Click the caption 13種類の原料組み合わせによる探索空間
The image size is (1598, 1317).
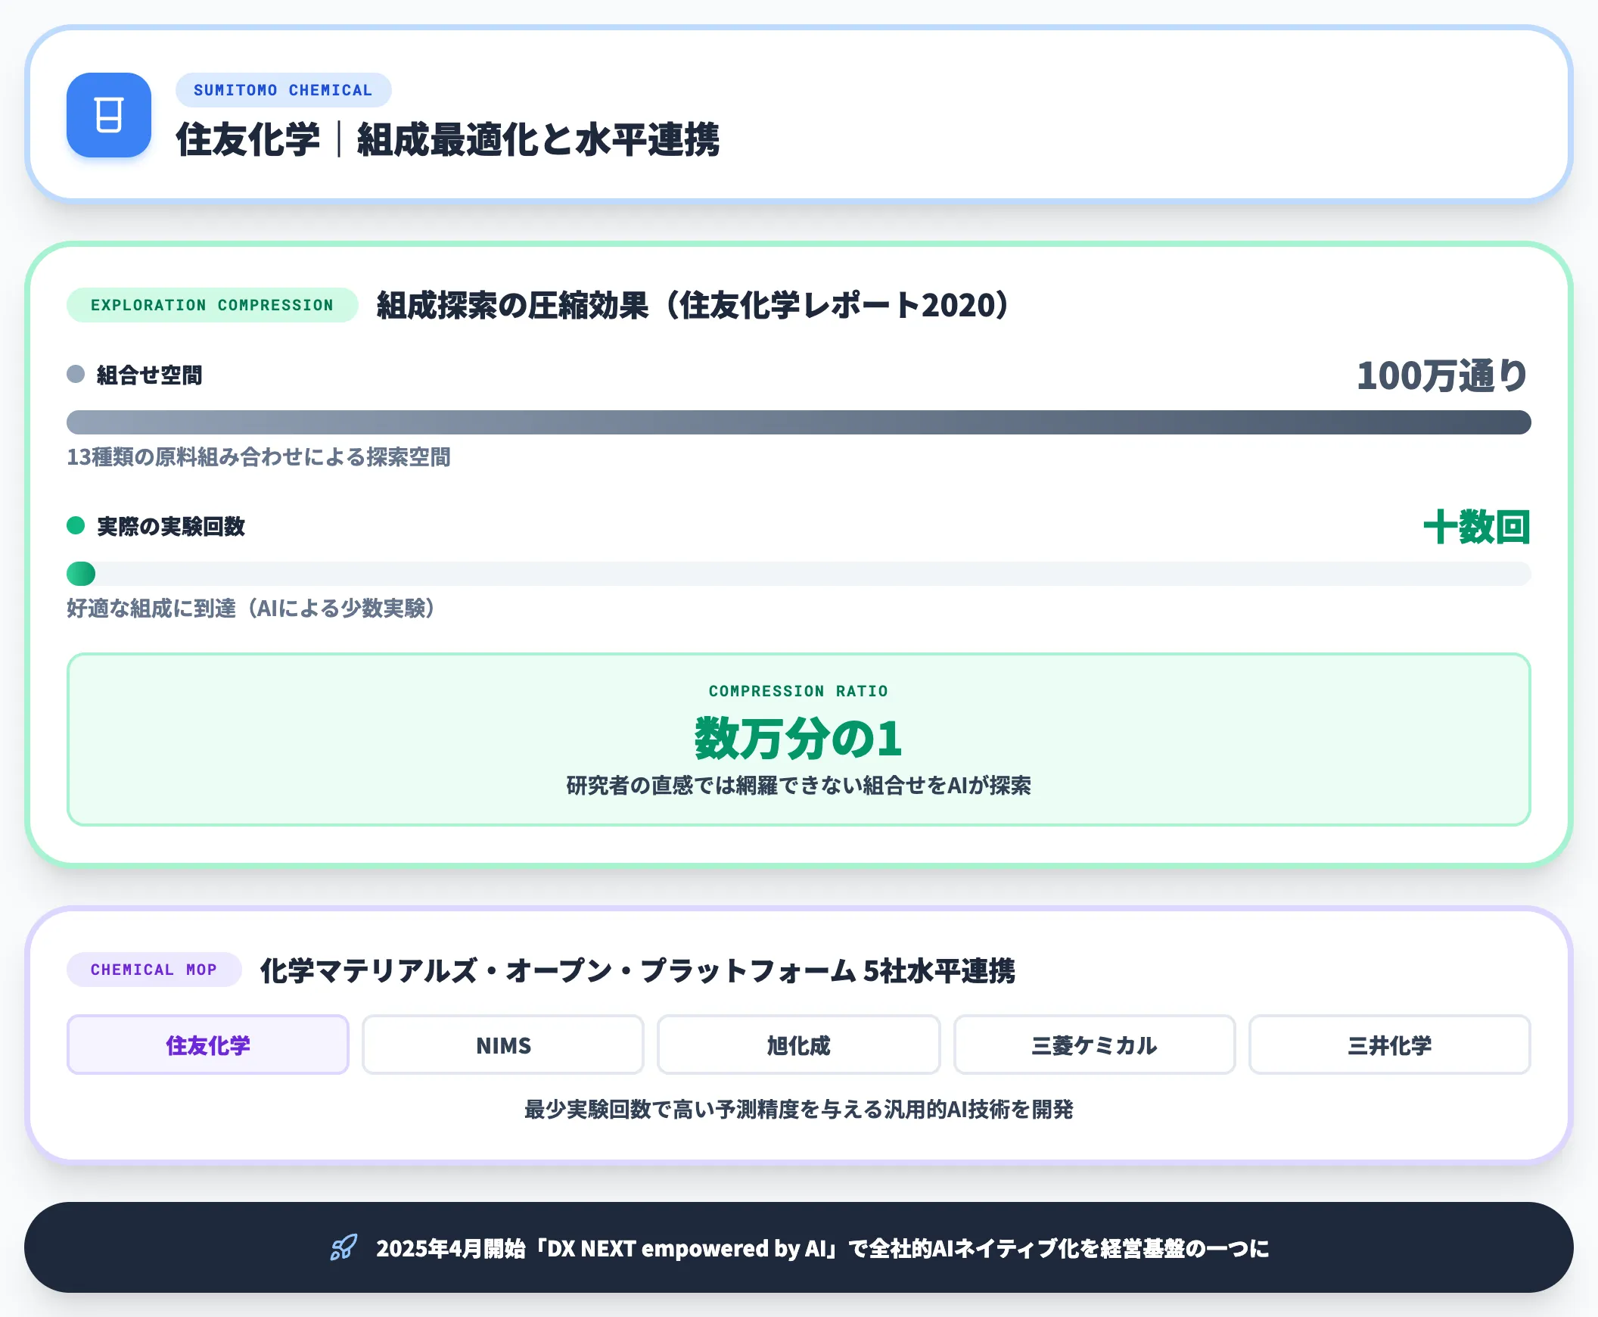pyautogui.click(x=259, y=456)
